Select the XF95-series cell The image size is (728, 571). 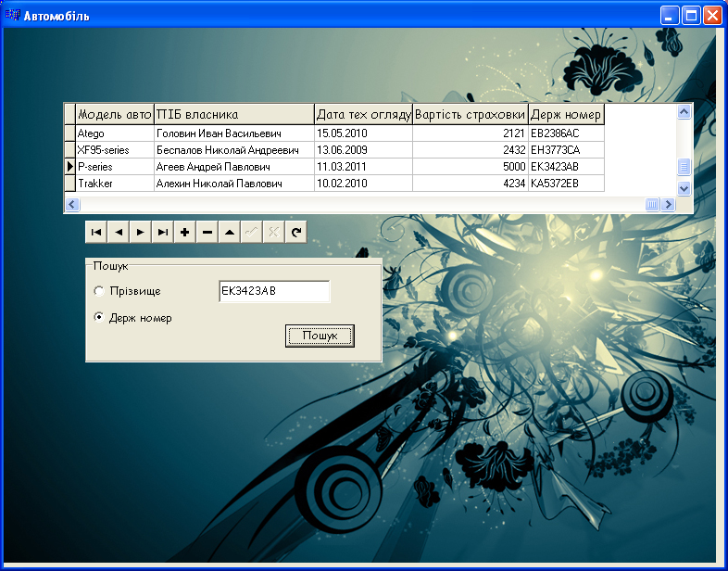pyautogui.click(x=115, y=150)
